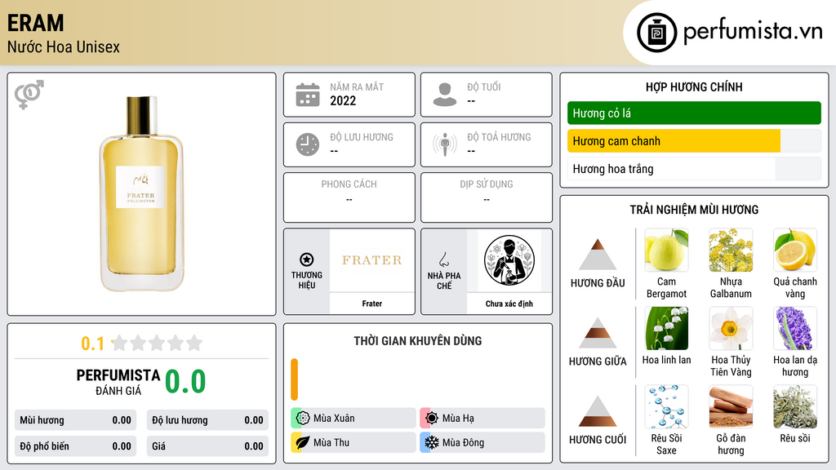Click the Hương cuối pyramid icon
Screen dimensions: 836x470
[598, 411]
